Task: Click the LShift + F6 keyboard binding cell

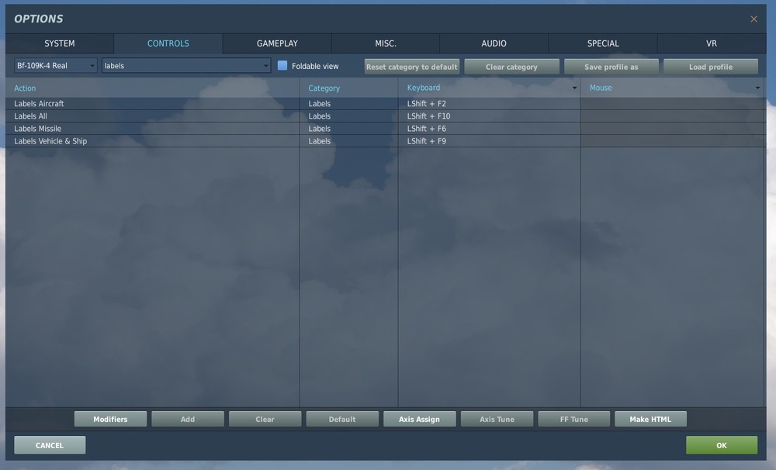Action: coord(489,129)
